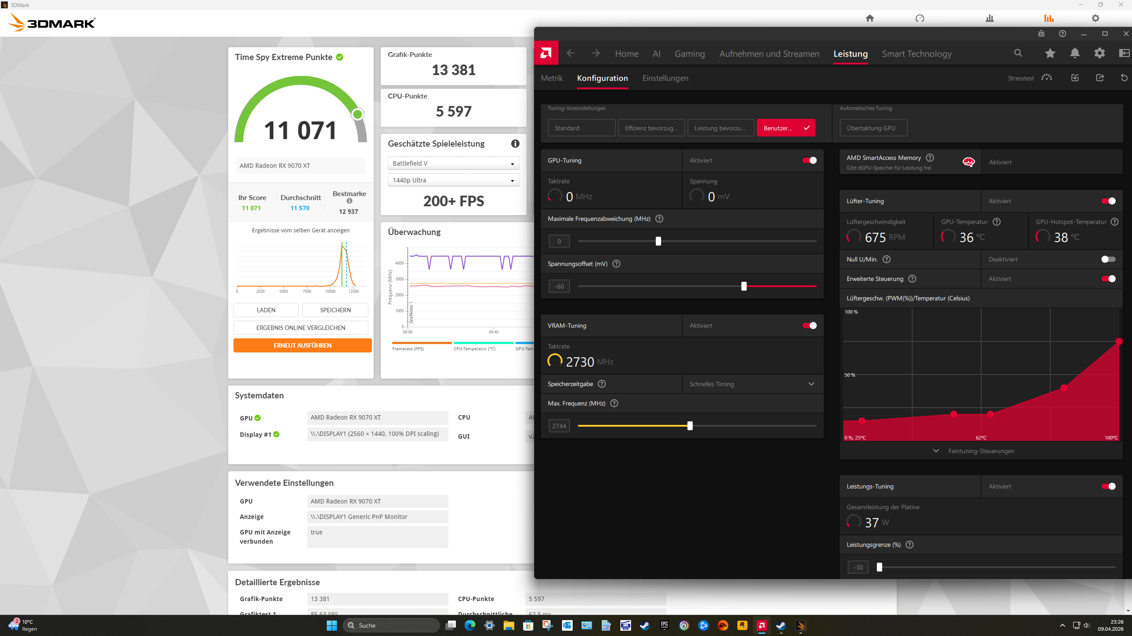Click Max. Frequenz VRAM slider handle
The width and height of the screenshot is (1132, 636).
pyautogui.click(x=690, y=426)
